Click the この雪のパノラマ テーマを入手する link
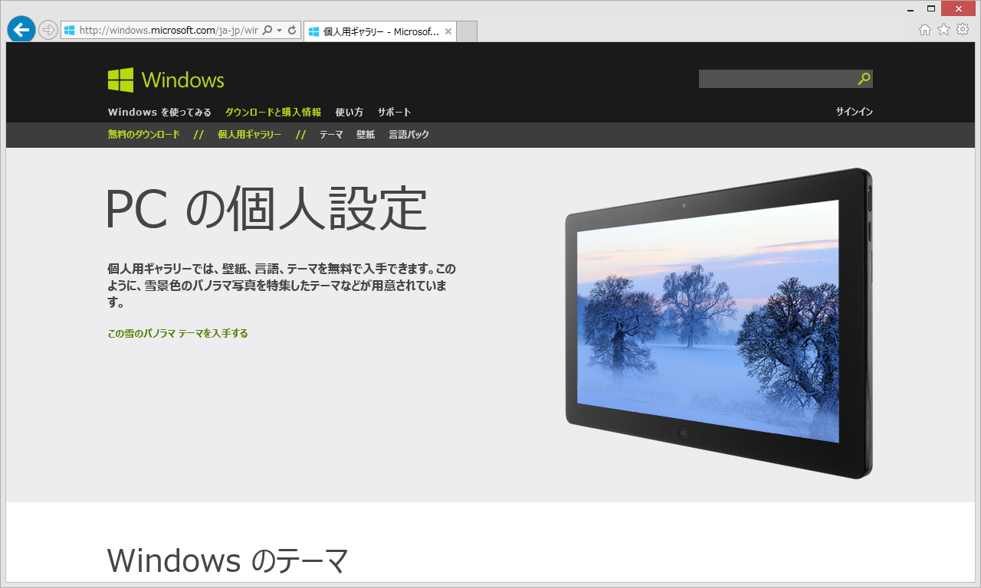This screenshot has height=588, width=981. [x=178, y=333]
